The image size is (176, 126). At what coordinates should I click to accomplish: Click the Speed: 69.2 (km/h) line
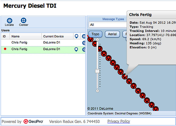pyautogui.click(x=145, y=39)
